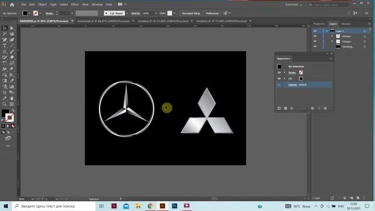
Task: Select the Type tool
Action: pyautogui.click(x=4, y=46)
